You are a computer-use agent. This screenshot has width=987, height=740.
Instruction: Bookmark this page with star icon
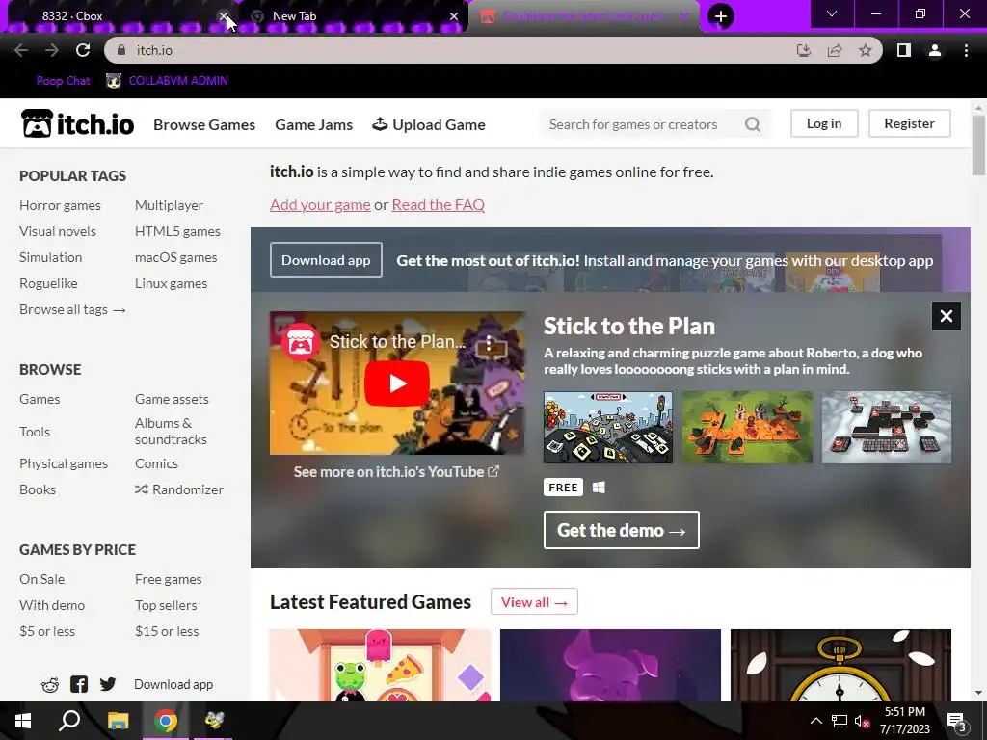click(x=866, y=50)
